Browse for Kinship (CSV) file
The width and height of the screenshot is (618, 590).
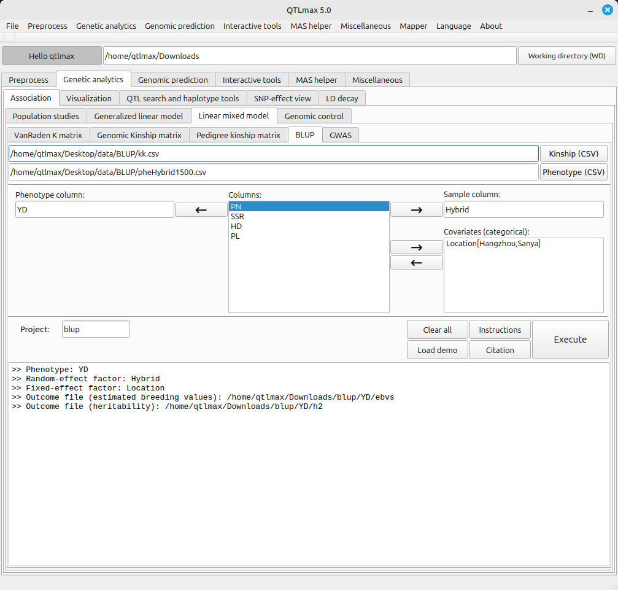[573, 153]
